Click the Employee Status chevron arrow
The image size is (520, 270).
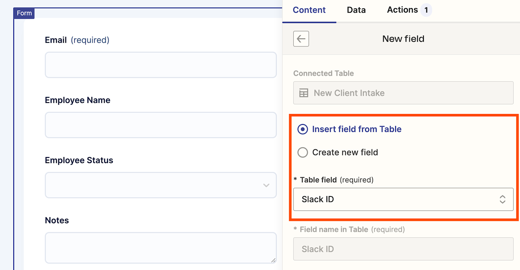coord(266,185)
